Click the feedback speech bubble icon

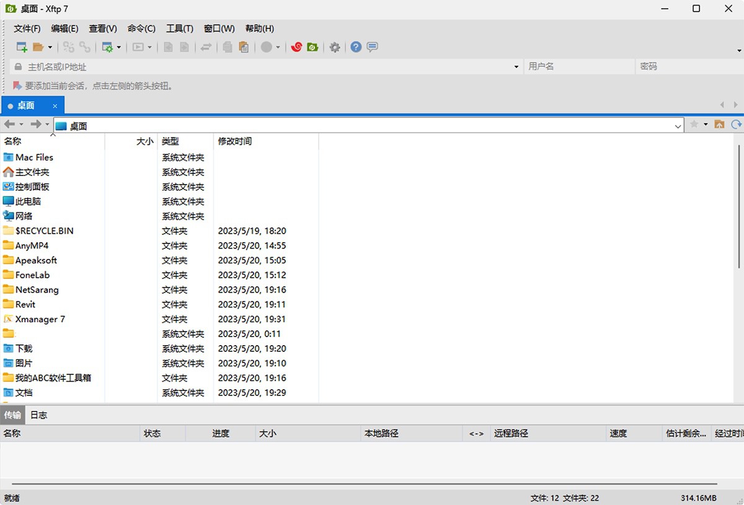[372, 47]
